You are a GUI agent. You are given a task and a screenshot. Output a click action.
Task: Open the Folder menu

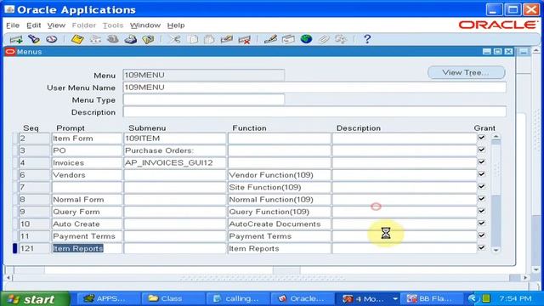pyautogui.click(x=83, y=25)
